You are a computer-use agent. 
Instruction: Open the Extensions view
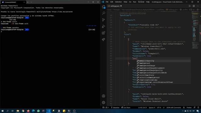point(104,33)
